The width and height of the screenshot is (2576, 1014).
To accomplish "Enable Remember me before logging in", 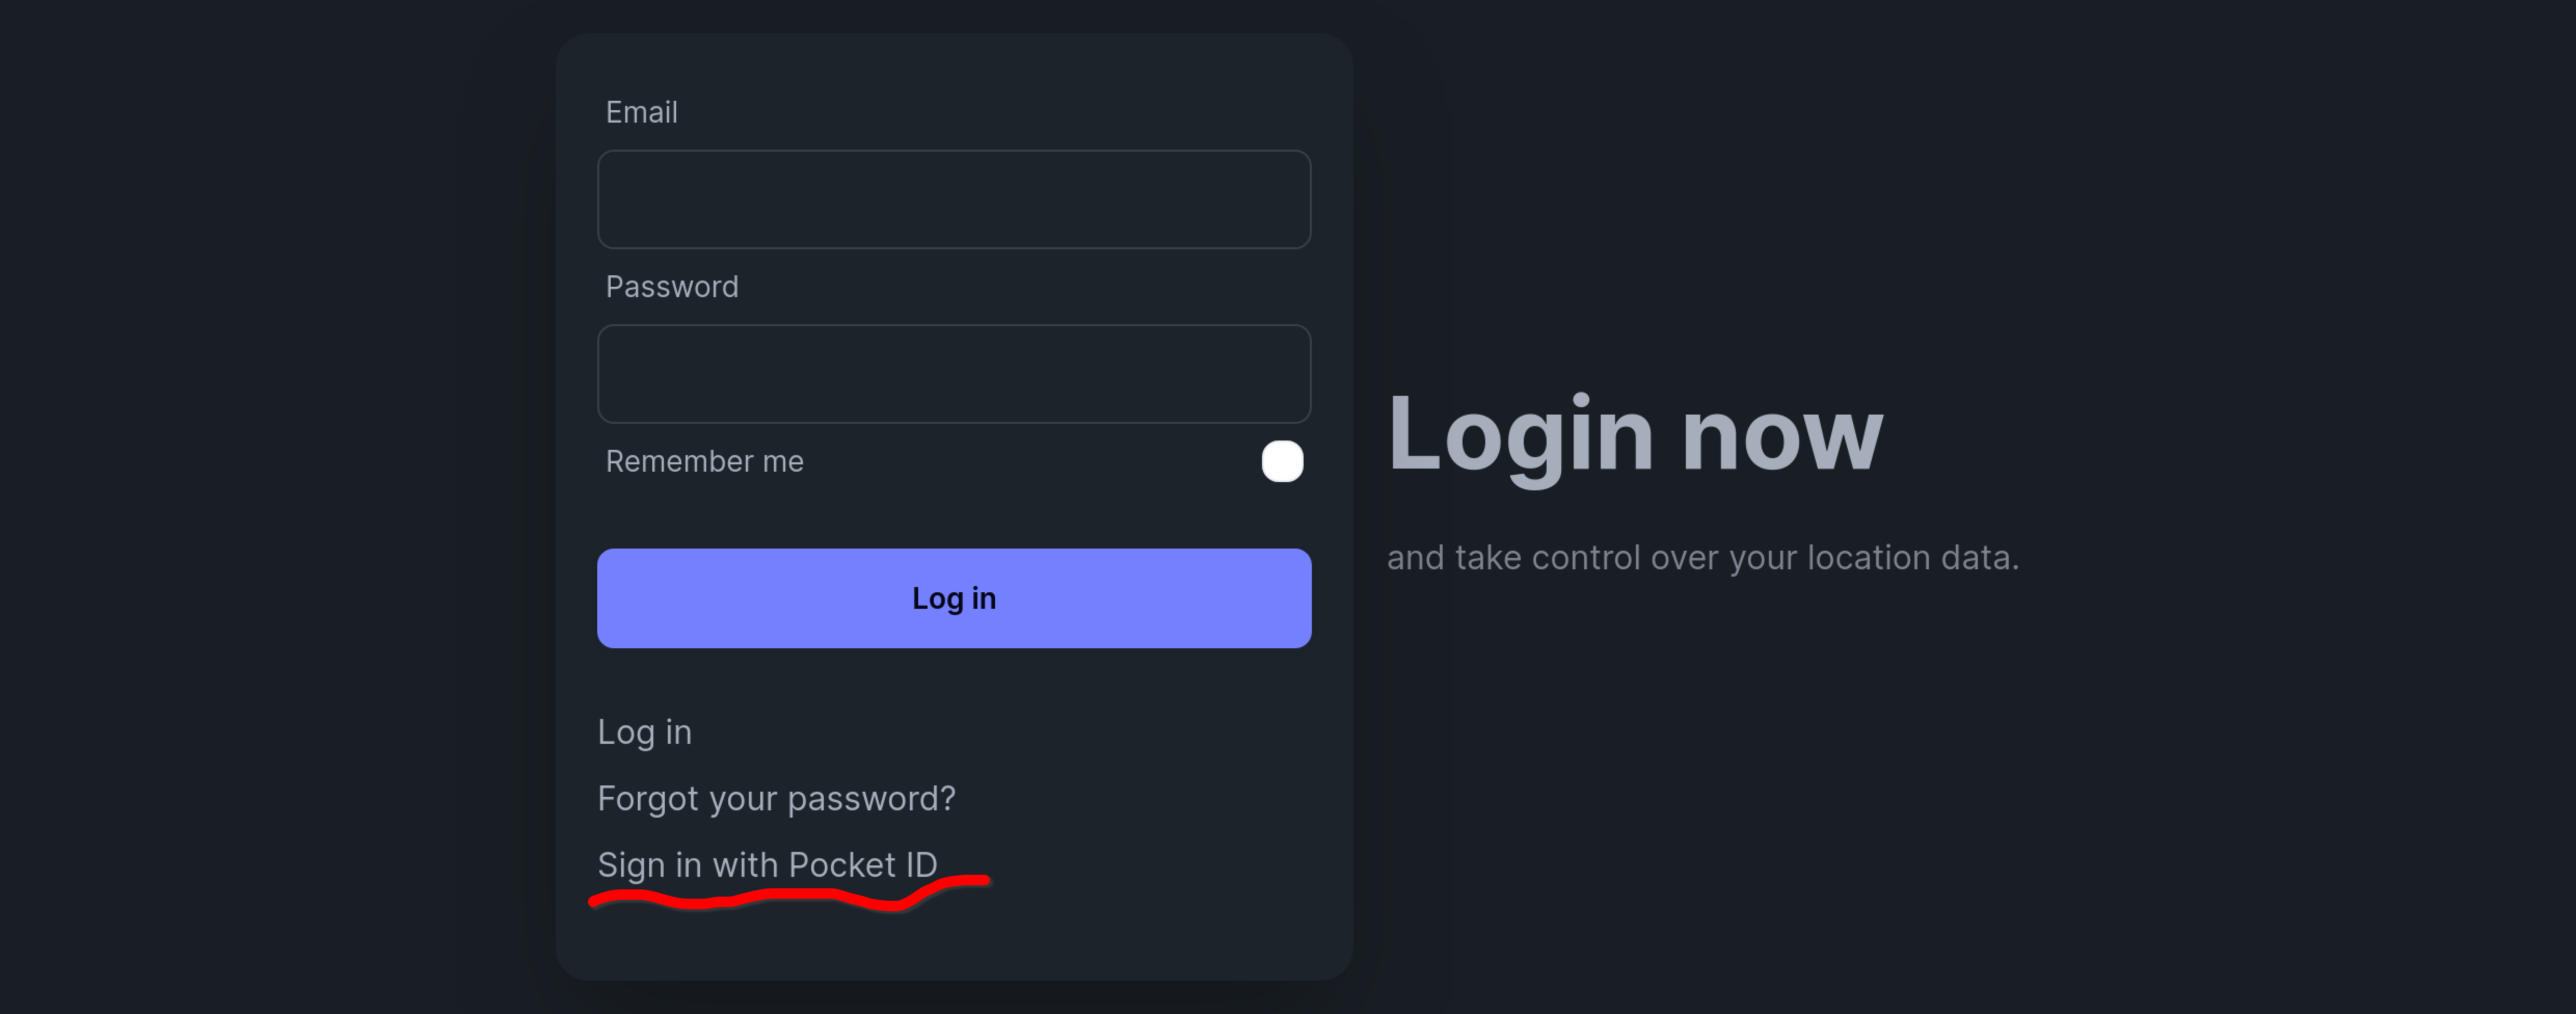I will [x=1282, y=461].
